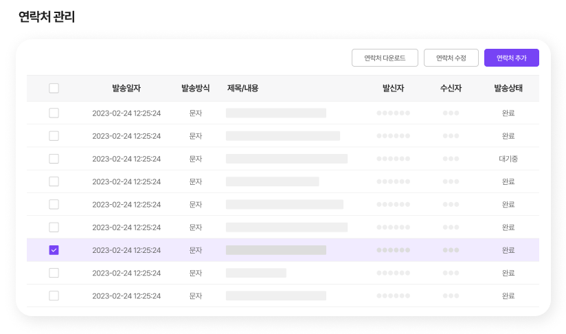The width and height of the screenshot is (566, 334).
Task: Open the highlighted row's title content
Action: point(275,250)
